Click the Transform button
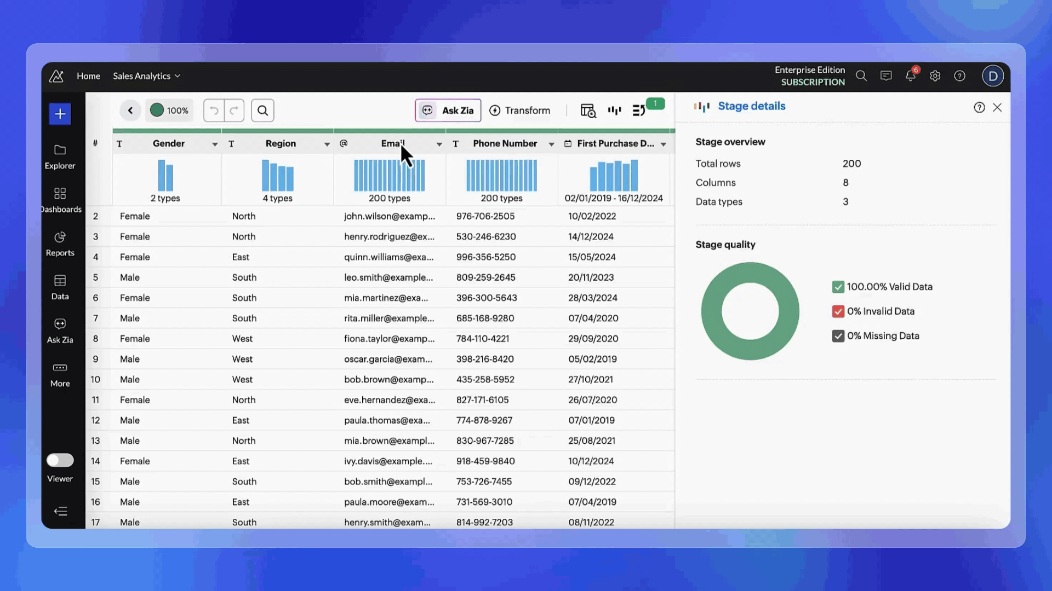Viewport: 1052px width, 591px height. click(x=519, y=111)
